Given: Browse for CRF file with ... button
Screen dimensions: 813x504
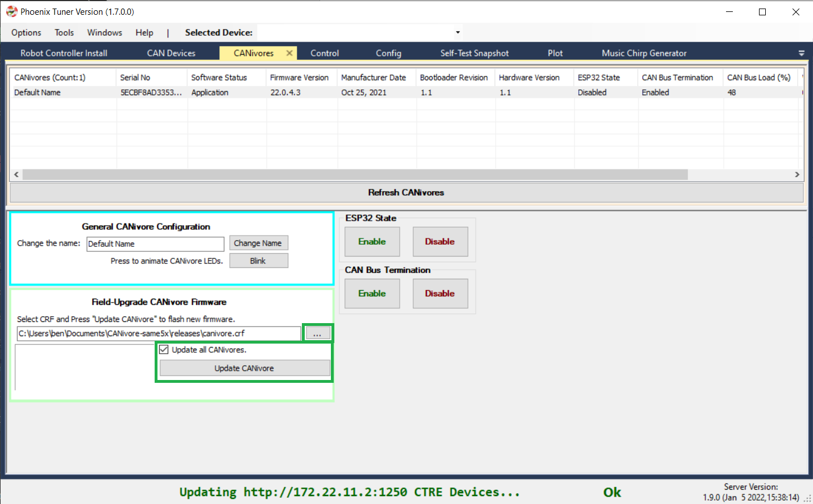Looking at the screenshot, I should (x=318, y=333).
